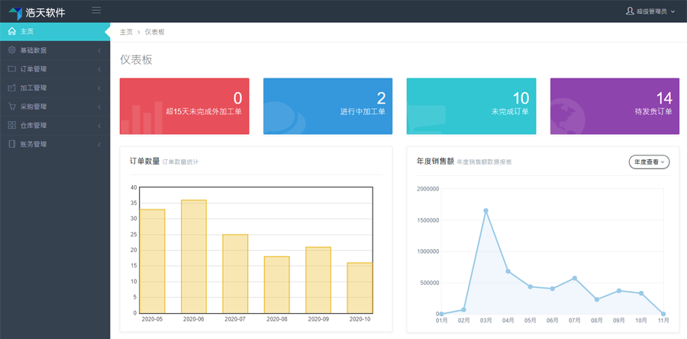687x339 pixels.
Task: Click the chart icon for 加工管理
Action: coord(11,88)
